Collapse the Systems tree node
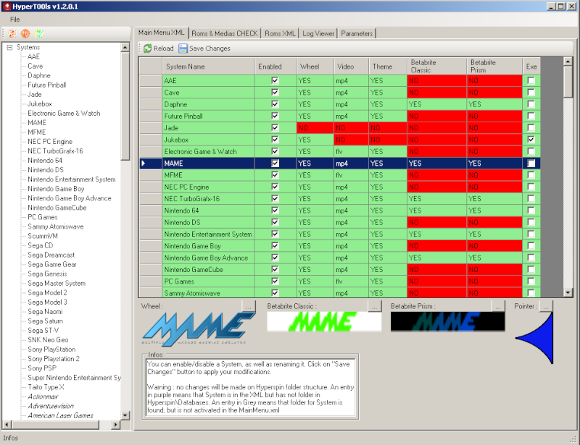 tap(9, 47)
